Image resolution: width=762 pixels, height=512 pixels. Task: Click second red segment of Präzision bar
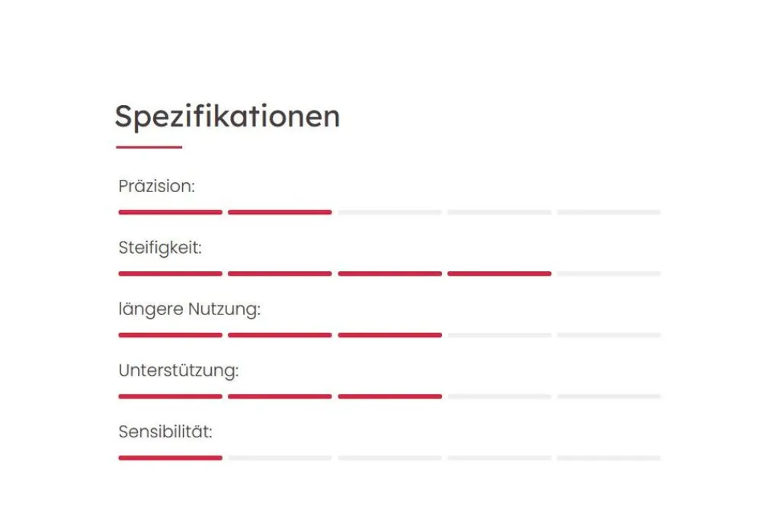click(280, 213)
